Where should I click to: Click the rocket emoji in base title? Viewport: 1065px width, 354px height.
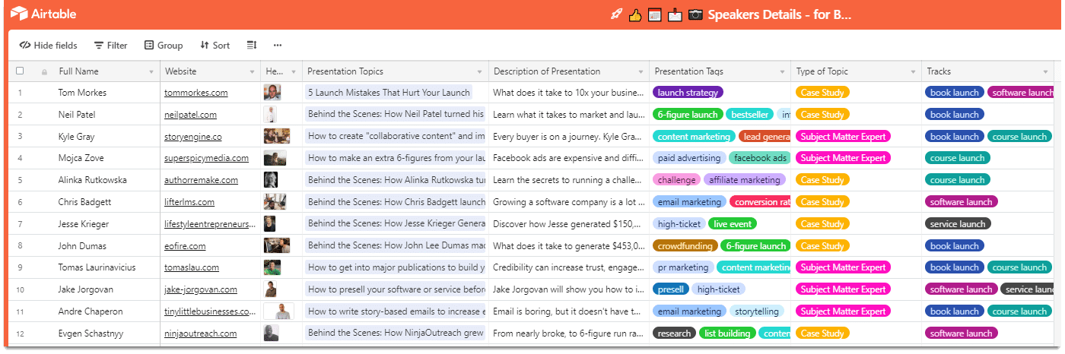point(617,14)
